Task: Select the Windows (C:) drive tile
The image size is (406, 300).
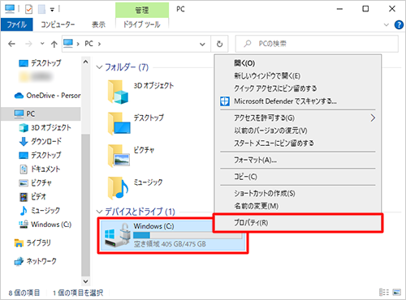Action: (x=173, y=236)
